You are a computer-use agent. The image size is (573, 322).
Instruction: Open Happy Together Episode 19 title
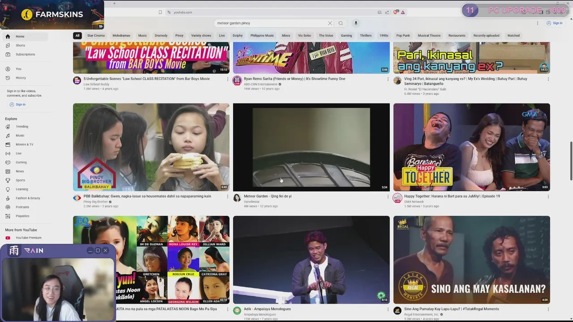452,196
